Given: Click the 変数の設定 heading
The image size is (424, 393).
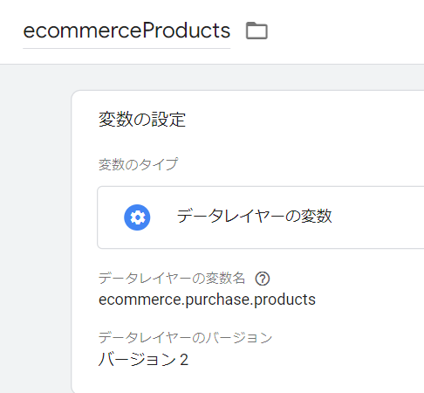Looking at the screenshot, I should tap(142, 120).
